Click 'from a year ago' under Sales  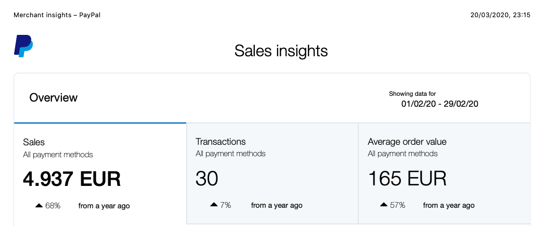(104, 206)
